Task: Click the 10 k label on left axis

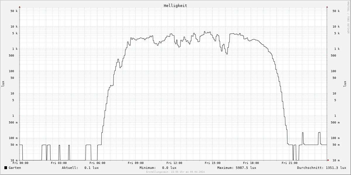Action: [14, 27]
